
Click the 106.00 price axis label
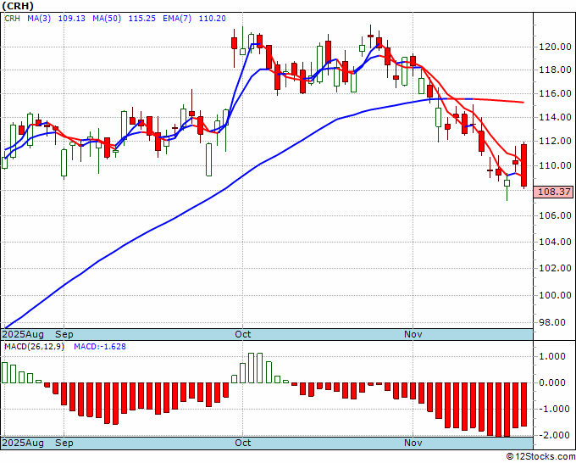(x=556, y=215)
